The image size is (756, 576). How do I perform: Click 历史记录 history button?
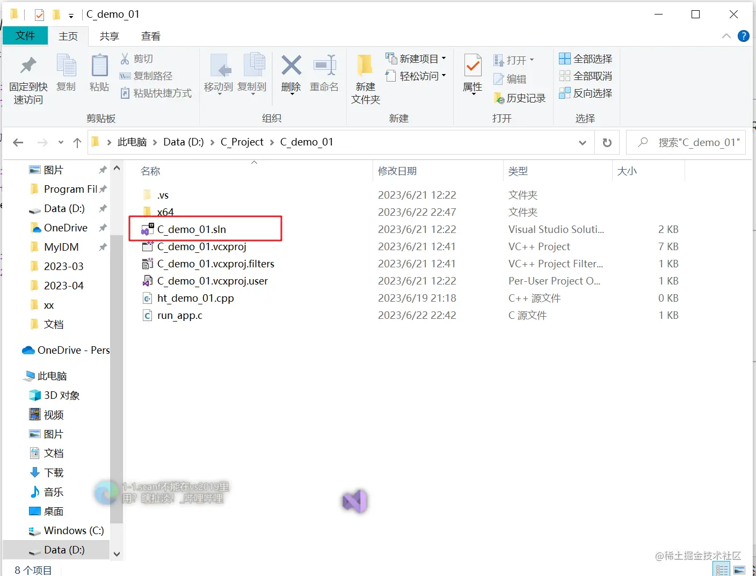[519, 98]
